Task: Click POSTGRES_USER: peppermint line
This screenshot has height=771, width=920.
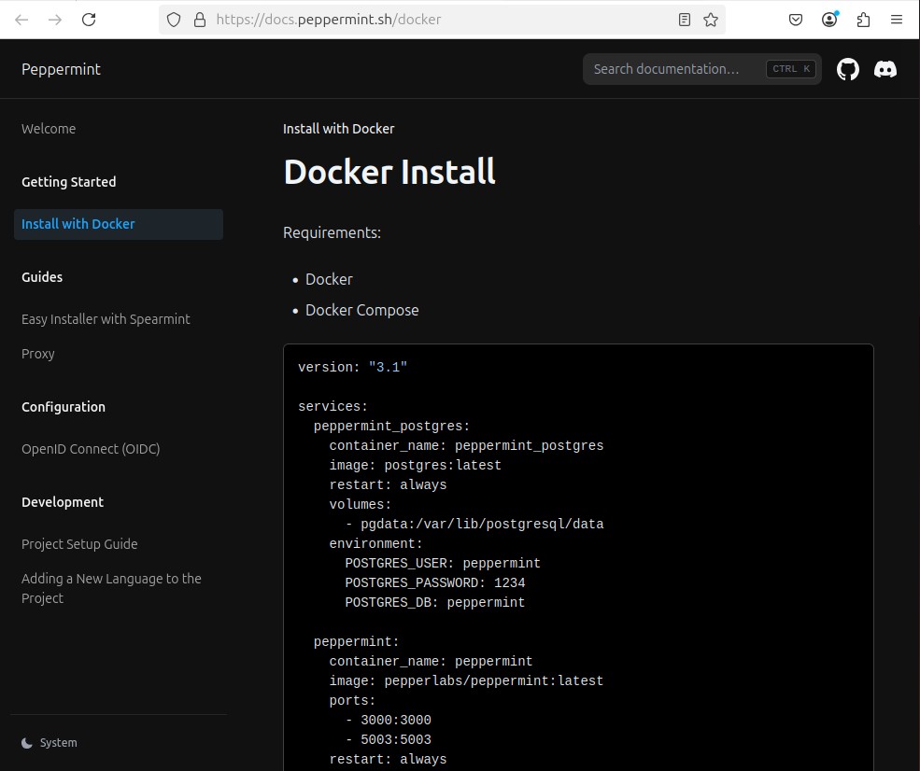Action: coord(443,564)
